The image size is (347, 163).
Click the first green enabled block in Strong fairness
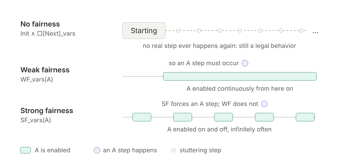(142, 117)
